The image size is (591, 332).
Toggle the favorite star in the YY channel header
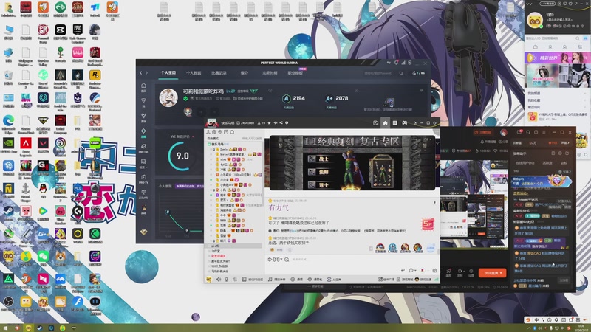pos(269,123)
